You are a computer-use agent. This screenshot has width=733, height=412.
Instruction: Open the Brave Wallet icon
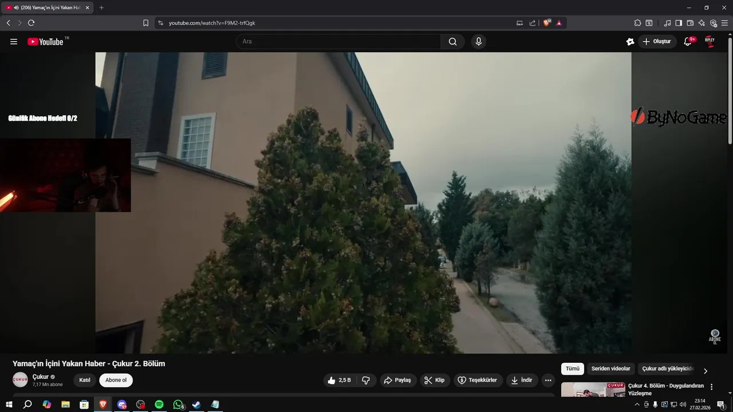(690, 23)
